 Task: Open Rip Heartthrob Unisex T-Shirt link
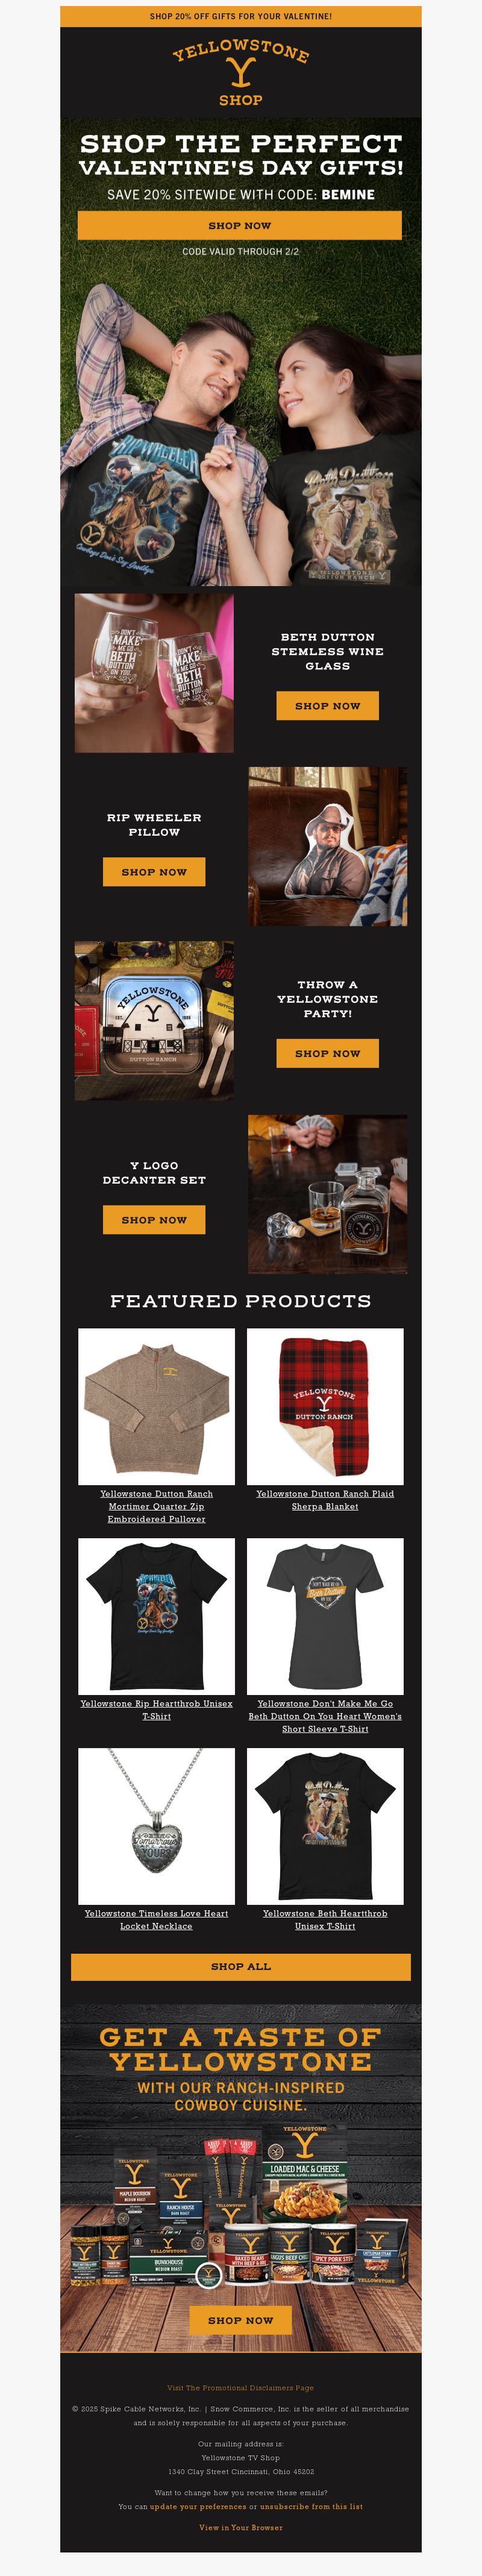[157, 1709]
